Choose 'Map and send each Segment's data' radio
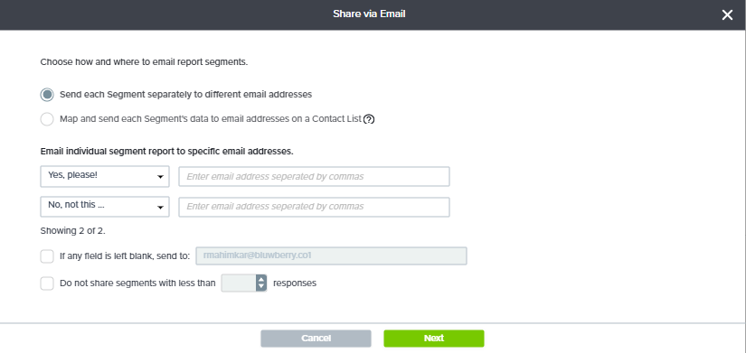The width and height of the screenshot is (746, 353). [47, 119]
